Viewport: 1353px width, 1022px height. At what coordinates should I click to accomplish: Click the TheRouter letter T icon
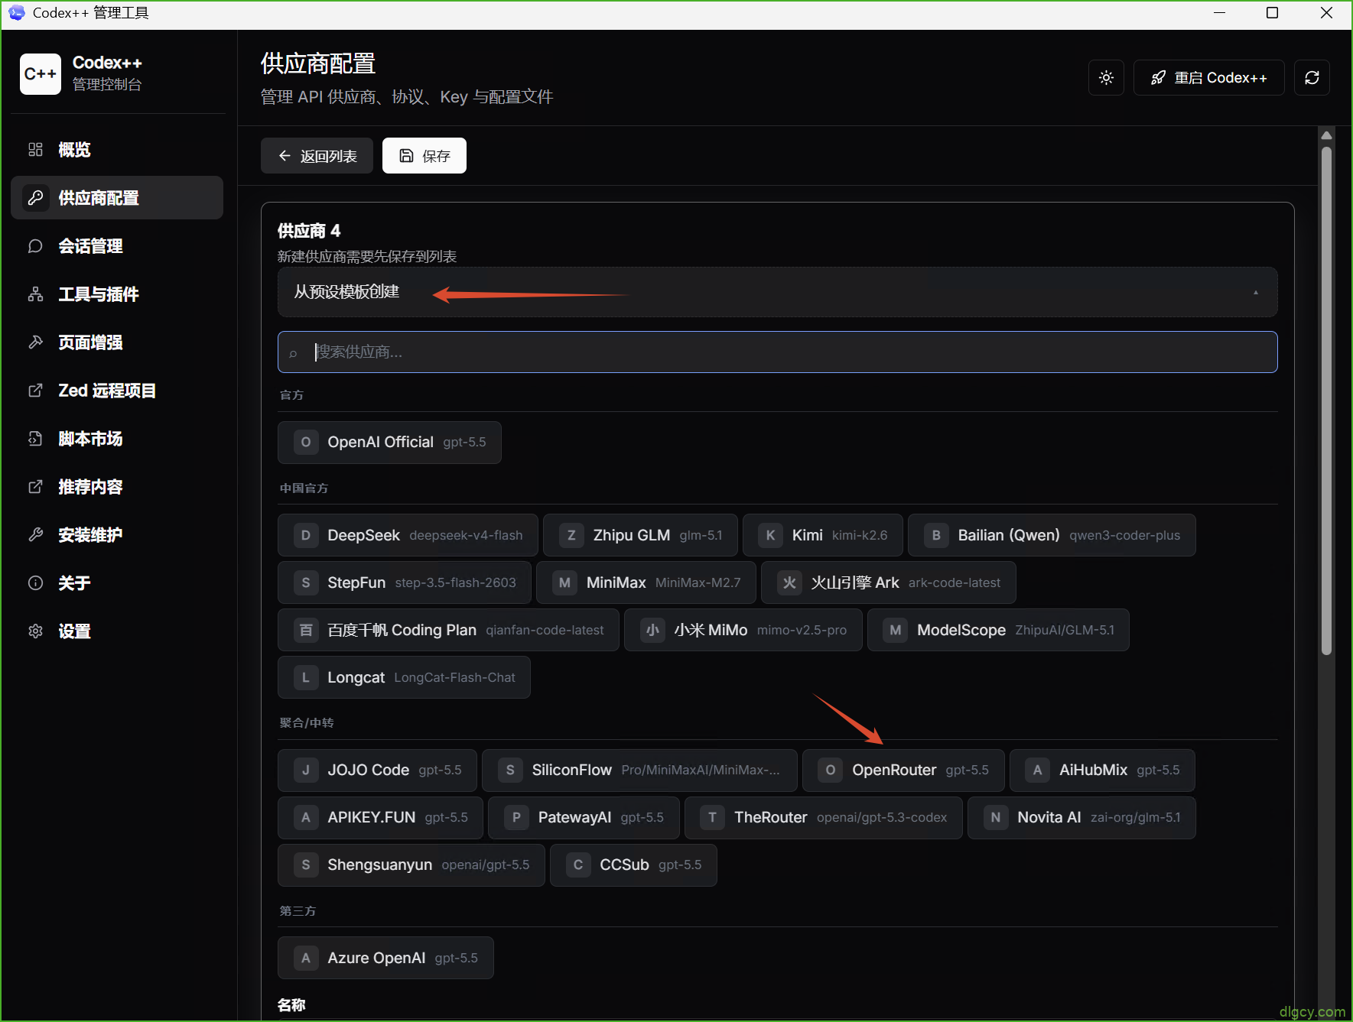pyautogui.click(x=713, y=818)
